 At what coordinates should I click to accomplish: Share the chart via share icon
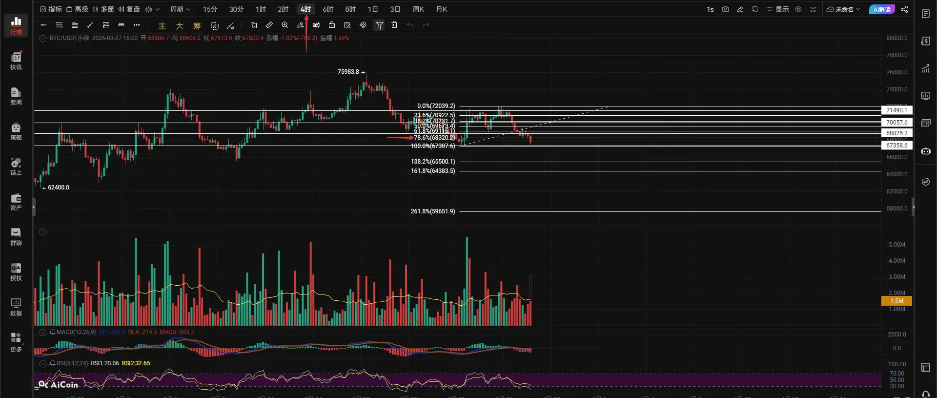[x=904, y=9]
